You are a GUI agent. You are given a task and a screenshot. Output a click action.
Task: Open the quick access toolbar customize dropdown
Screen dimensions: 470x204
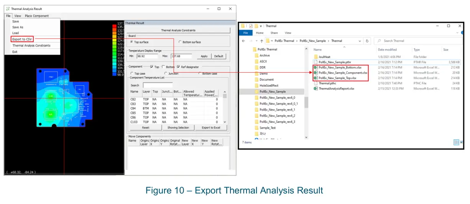(x=261, y=26)
